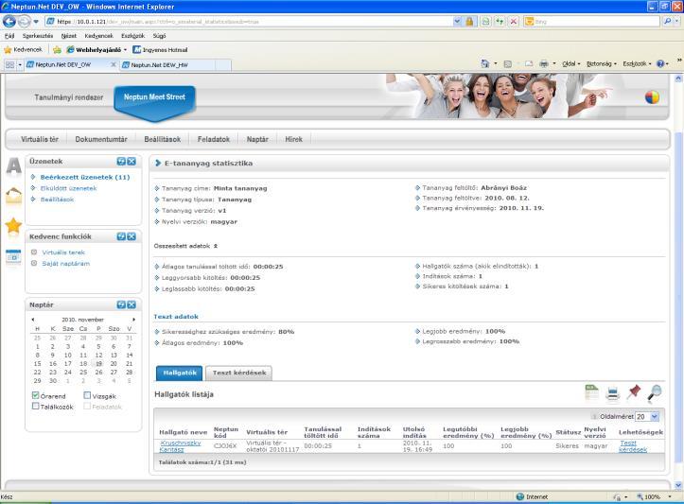The width and height of the screenshot is (684, 504).
Task: Open the Teszt kérdések link in table row
Action: [633, 446]
